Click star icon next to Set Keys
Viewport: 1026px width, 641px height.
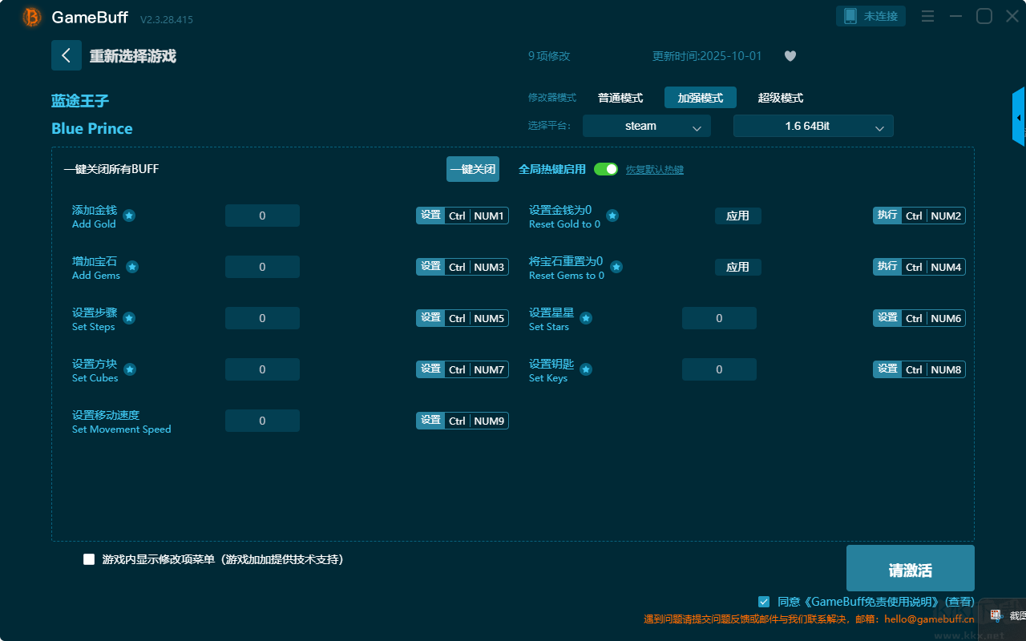pyautogui.click(x=586, y=369)
